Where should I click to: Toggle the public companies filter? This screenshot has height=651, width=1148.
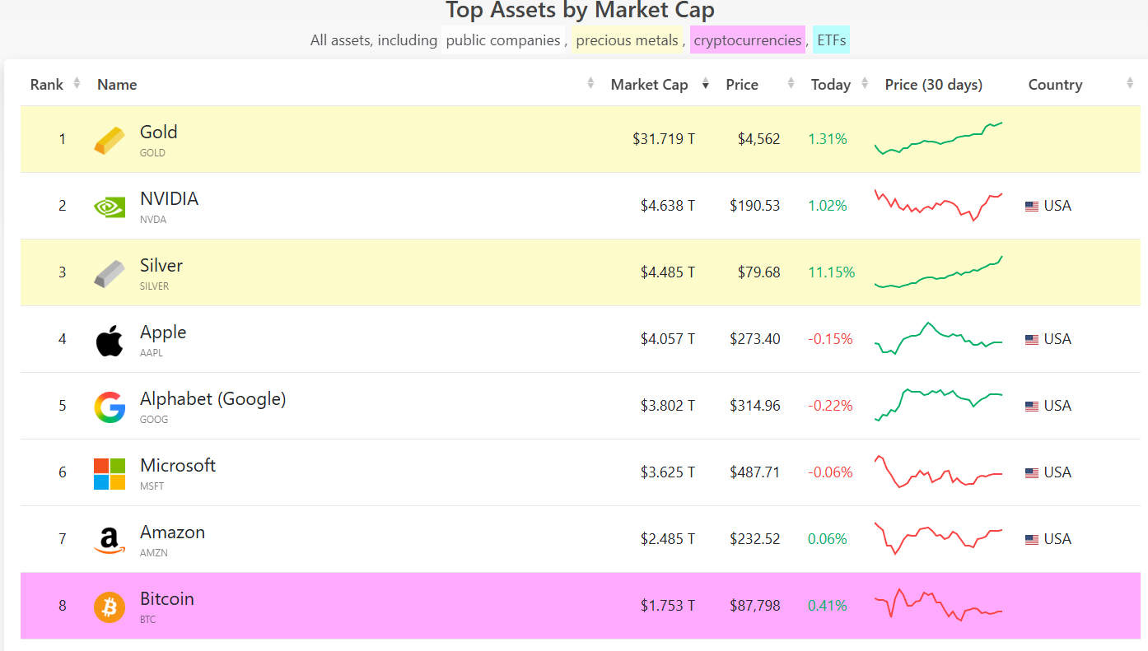click(x=502, y=40)
